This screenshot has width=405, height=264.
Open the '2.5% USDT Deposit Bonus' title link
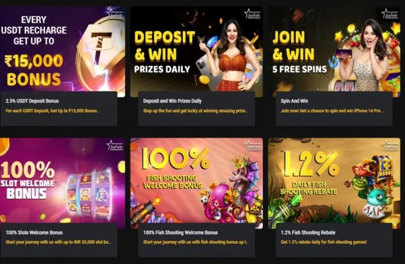coord(32,101)
